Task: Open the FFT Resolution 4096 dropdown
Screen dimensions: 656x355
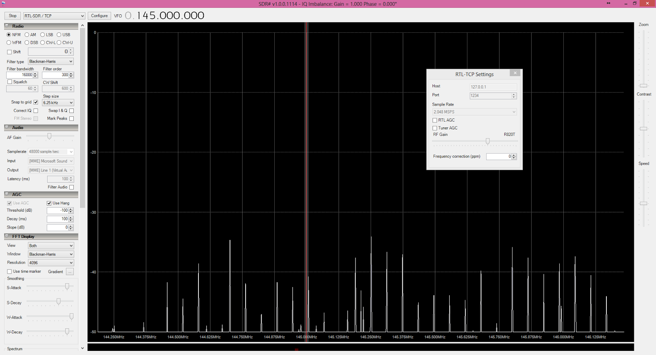Action: tap(51, 263)
